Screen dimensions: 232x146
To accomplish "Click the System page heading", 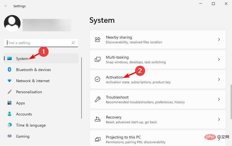I will [x=102, y=20].
